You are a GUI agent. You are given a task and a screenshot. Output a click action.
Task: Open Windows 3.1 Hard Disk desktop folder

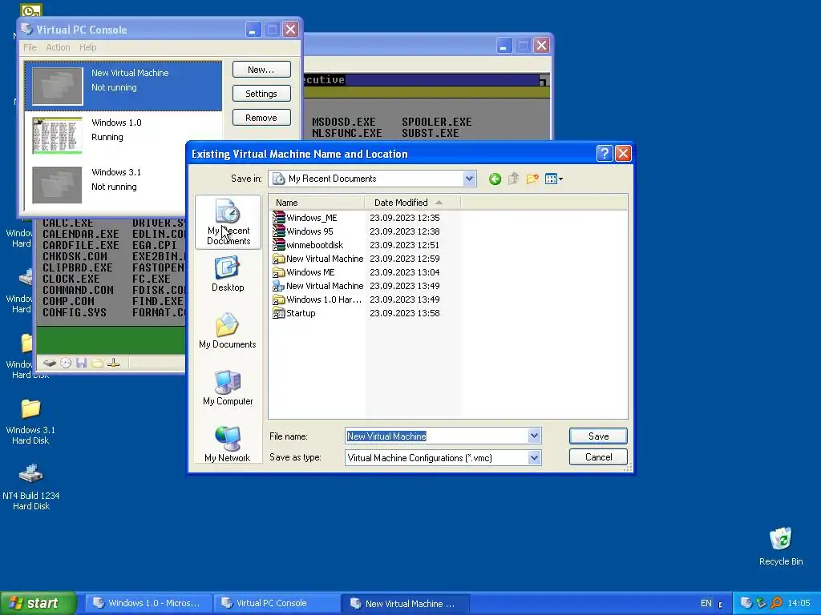(x=30, y=421)
